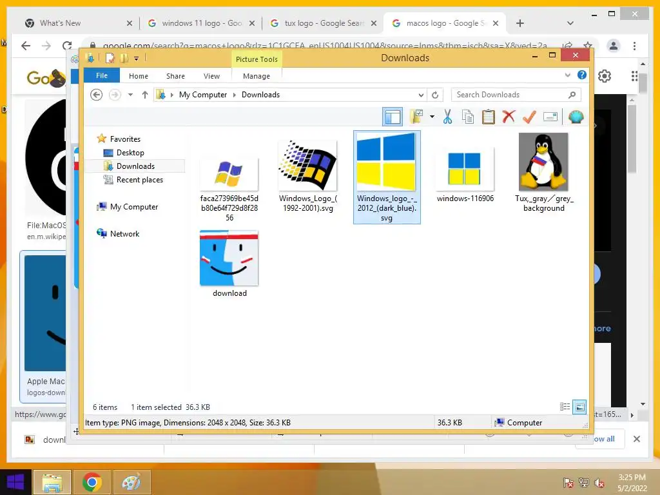Open the recent locations dropdown arrow
The image size is (660, 495).
coord(130,95)
